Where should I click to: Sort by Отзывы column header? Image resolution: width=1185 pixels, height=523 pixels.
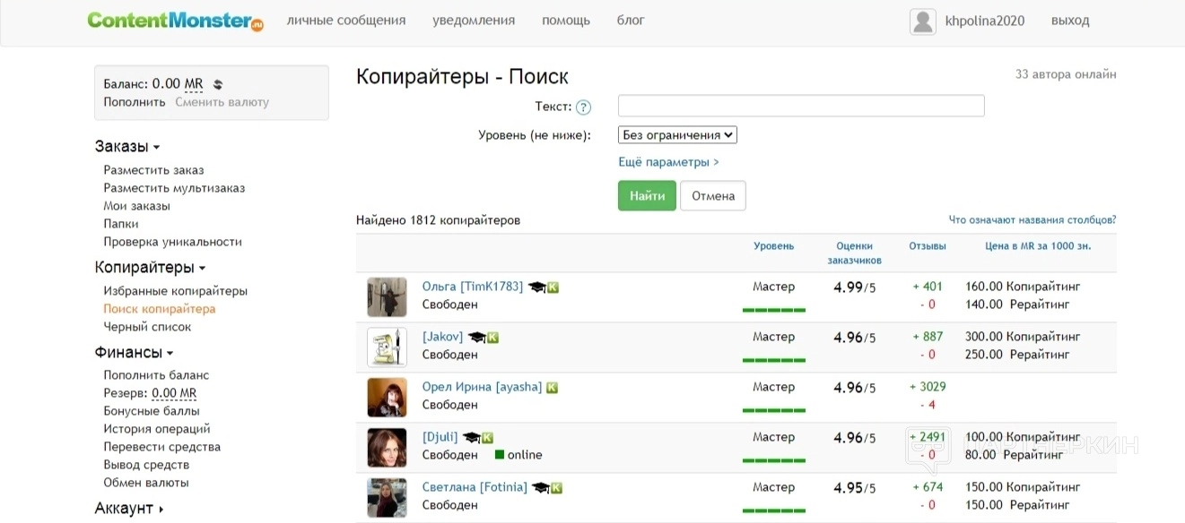(x=928, y=246)
